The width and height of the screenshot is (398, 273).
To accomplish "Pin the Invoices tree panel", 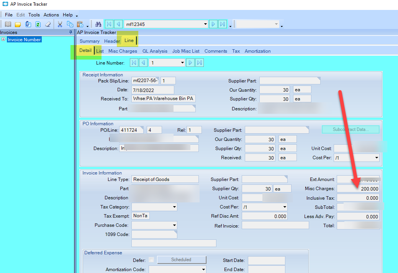I will pyautogui.click(x=70, y=32).
